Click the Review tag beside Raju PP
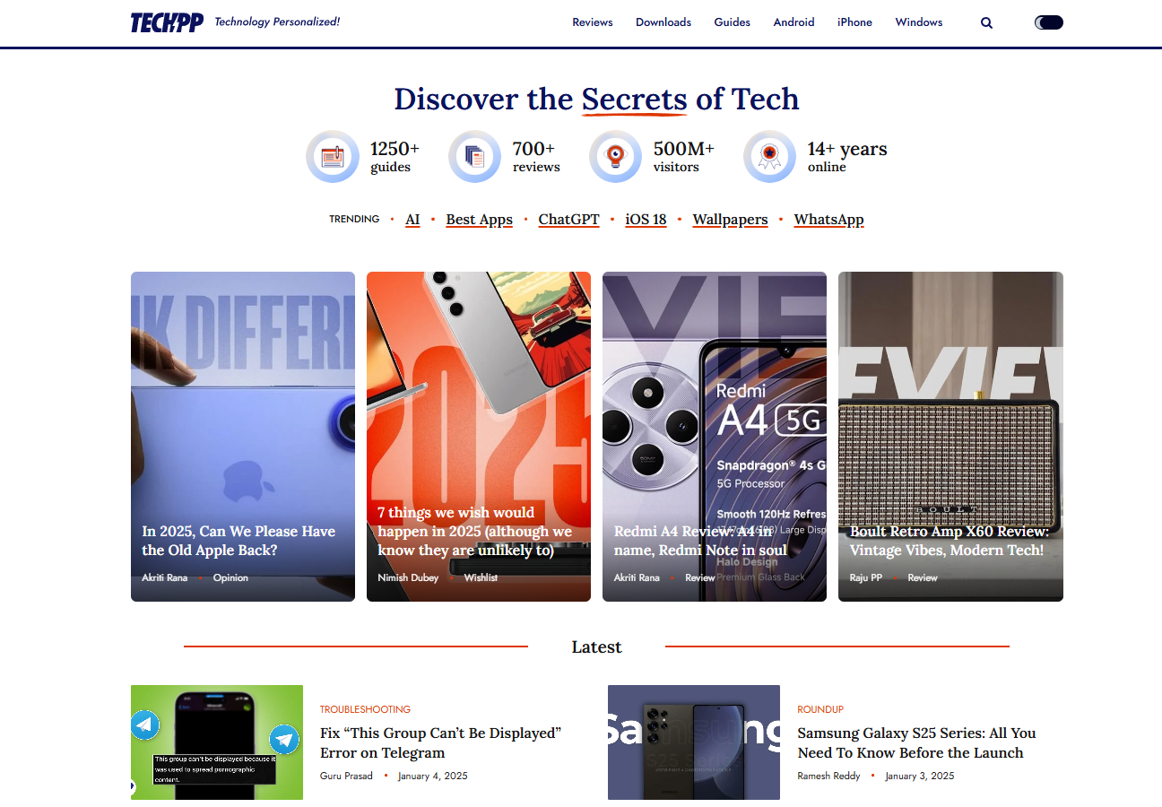The height and width of the screenshot is (807, 1162). [923, 577]
